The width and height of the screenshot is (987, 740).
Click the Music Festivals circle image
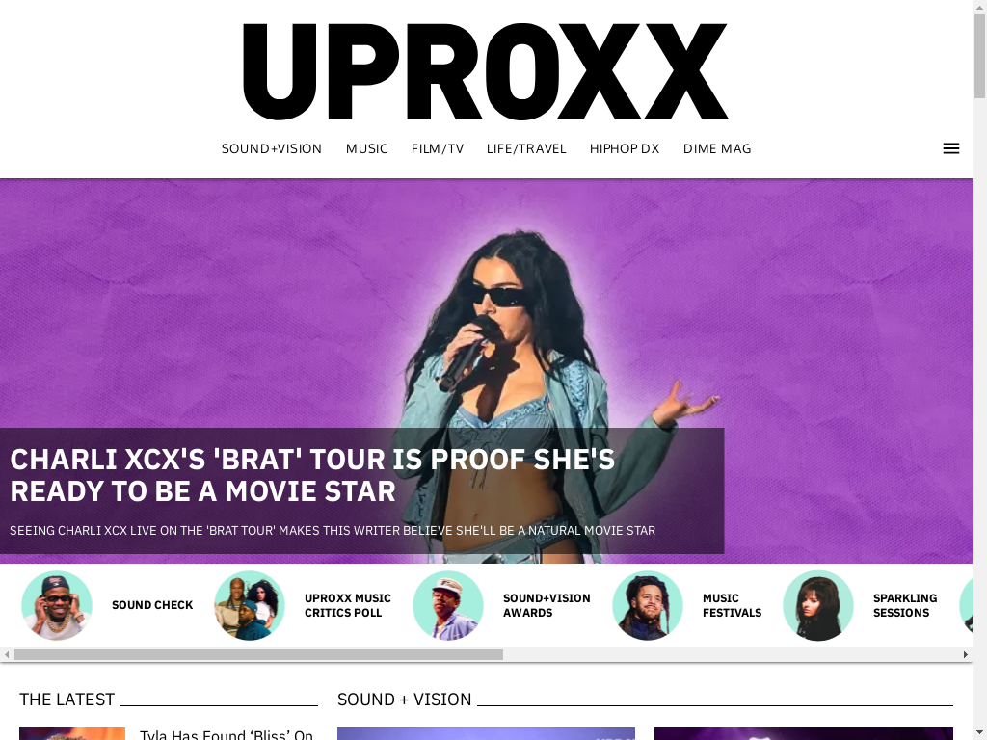pyautogui.click(x=648, y=605)
